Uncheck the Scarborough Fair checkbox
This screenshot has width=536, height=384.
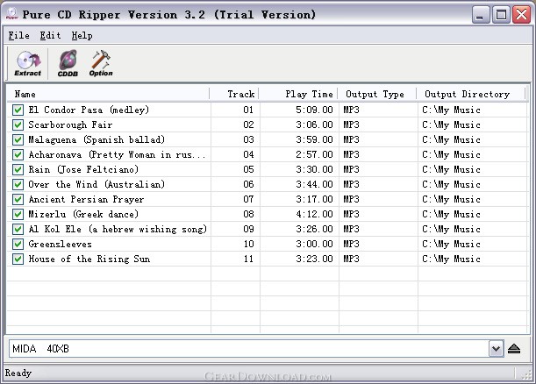tap(18, 124)
